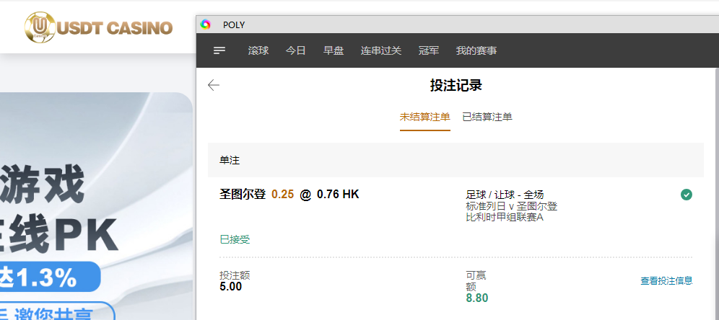The image size is (719, 320).
Task: Go to the 冠军 section
Action: (x=429, y=50)
